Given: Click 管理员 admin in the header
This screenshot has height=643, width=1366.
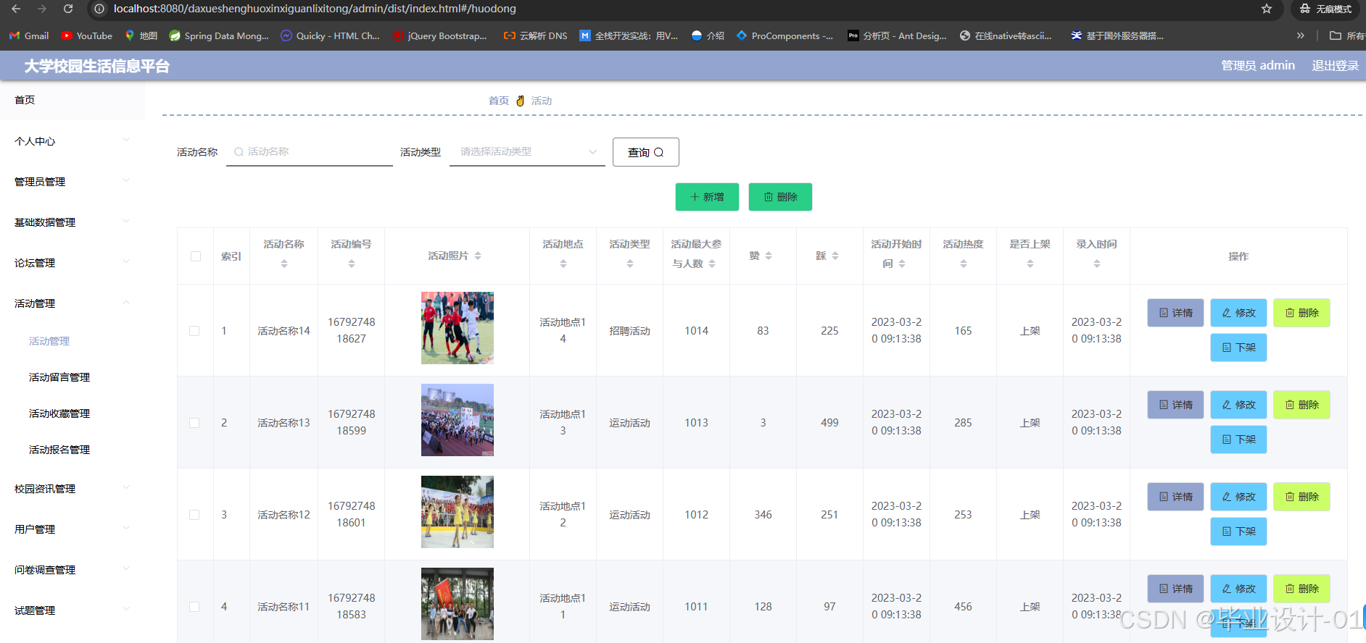Looking at the screenshot, I should (x=1258, y=65).
